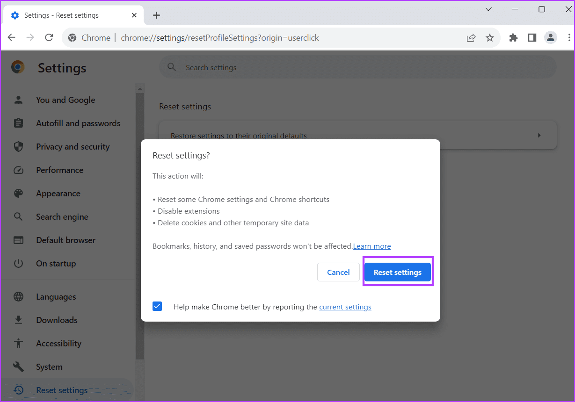Open the Learn more link
The image size is (575, 402).
click(371, 246)
